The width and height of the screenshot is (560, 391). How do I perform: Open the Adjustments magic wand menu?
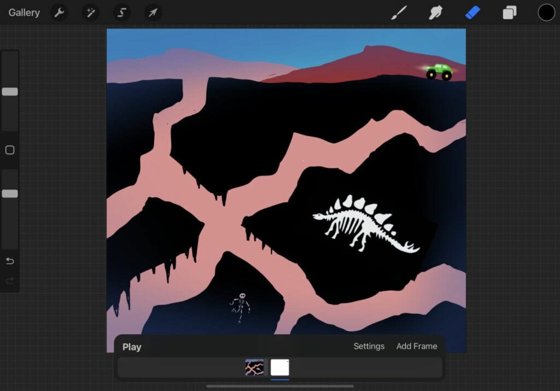coord(90,13)
